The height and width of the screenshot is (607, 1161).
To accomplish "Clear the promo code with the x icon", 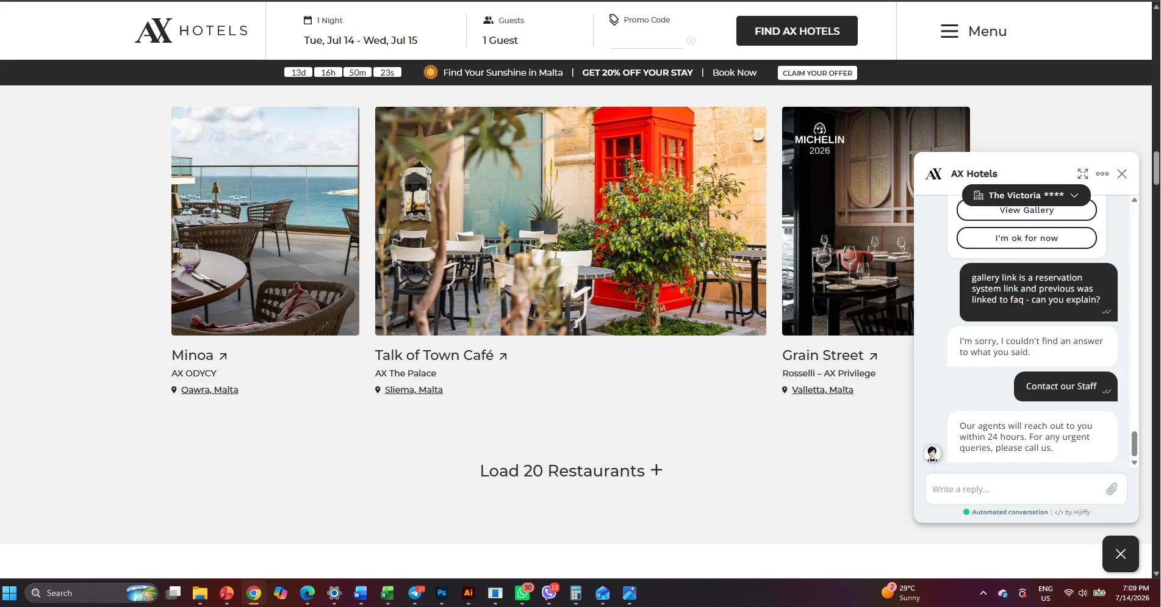I will [691, 40].
